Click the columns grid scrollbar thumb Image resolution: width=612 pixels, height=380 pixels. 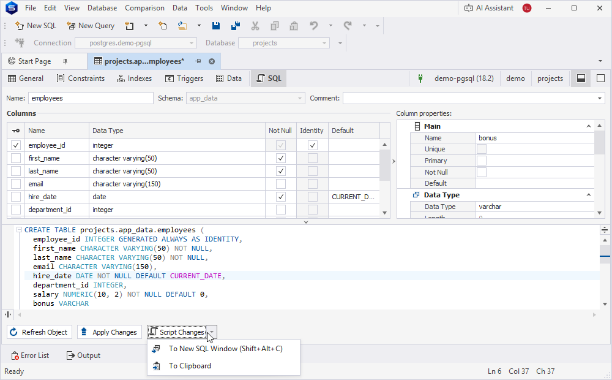384,164
